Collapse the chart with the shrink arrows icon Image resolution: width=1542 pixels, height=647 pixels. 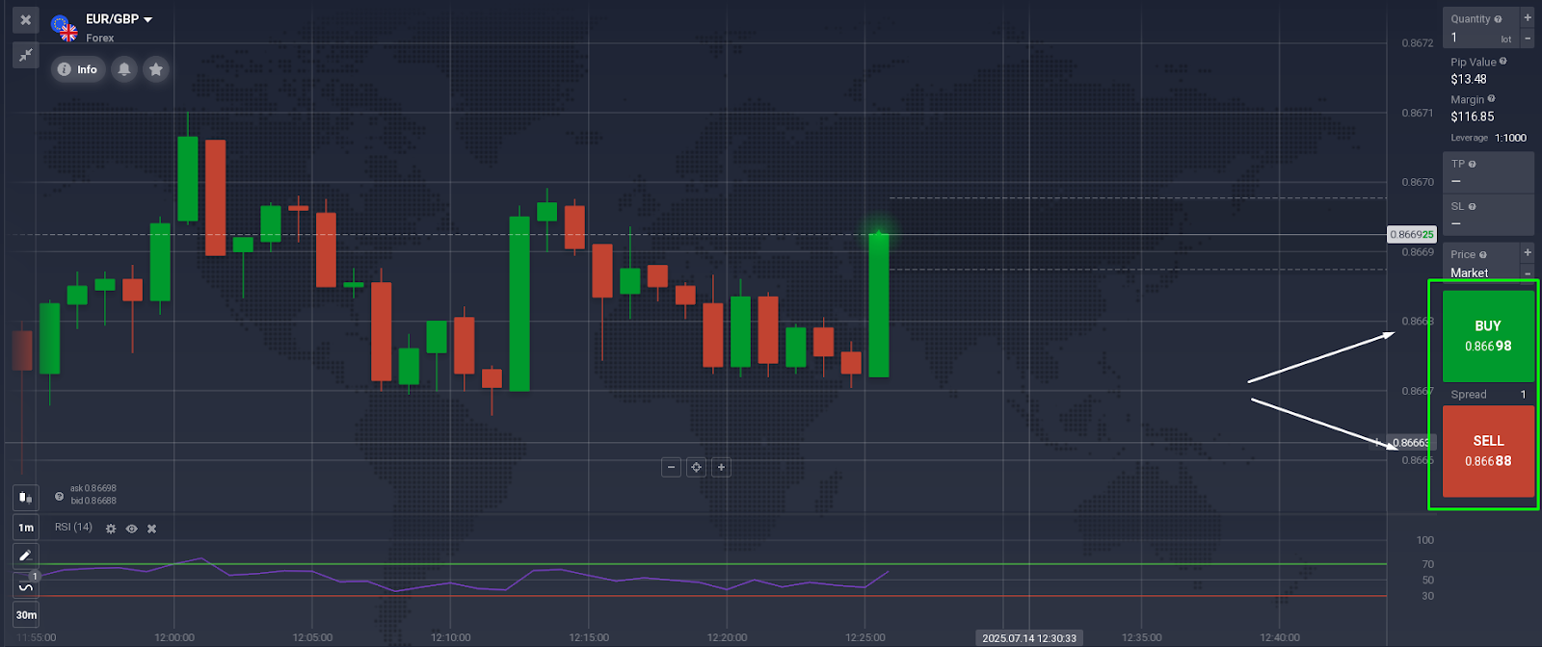pos(26,55)
